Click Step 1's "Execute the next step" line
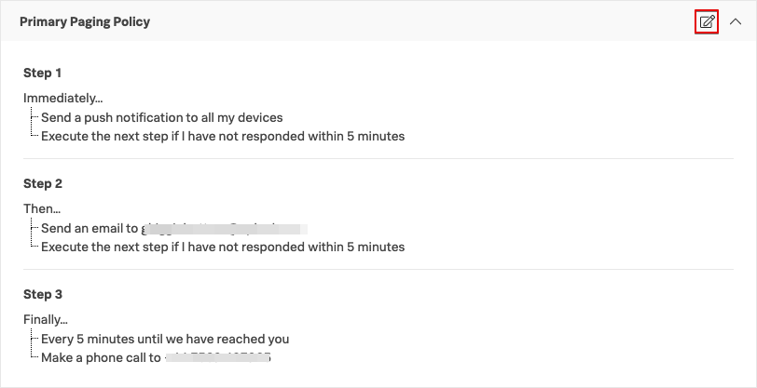The height and width of the screenshot is (388, 757). [x=223, y=136]
